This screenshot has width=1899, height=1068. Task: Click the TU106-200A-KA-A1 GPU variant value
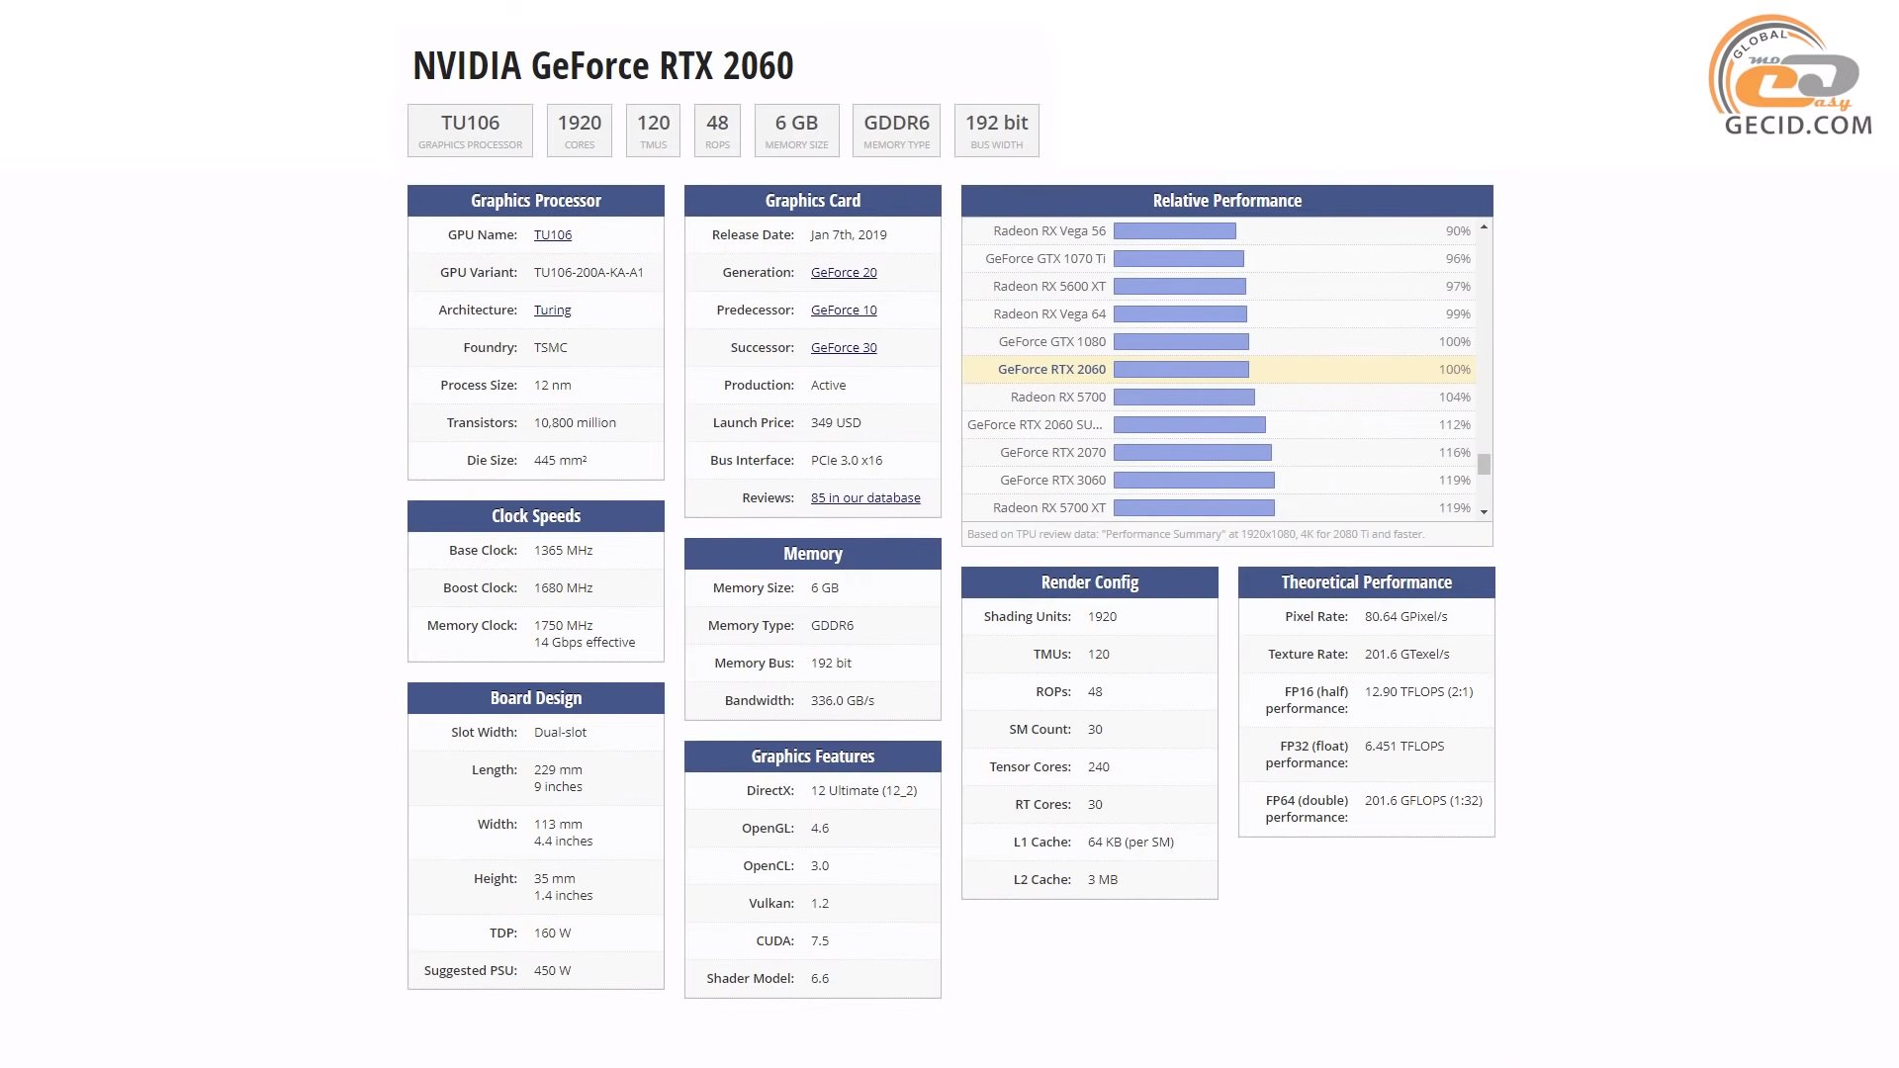click(588, 272)
